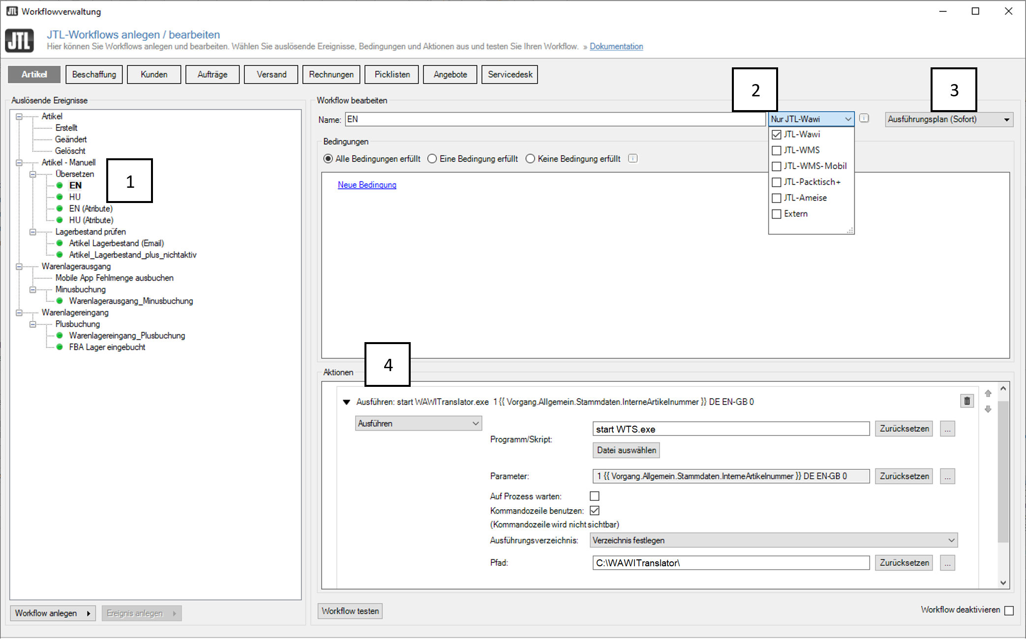Switch to the Rechnungen tab
Image resolution: width=1026 pixels, height=640 pixels.
tap(331, 74)
